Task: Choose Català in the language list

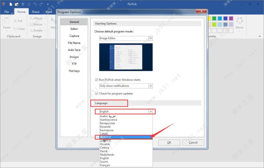Action: coord(126,133)
